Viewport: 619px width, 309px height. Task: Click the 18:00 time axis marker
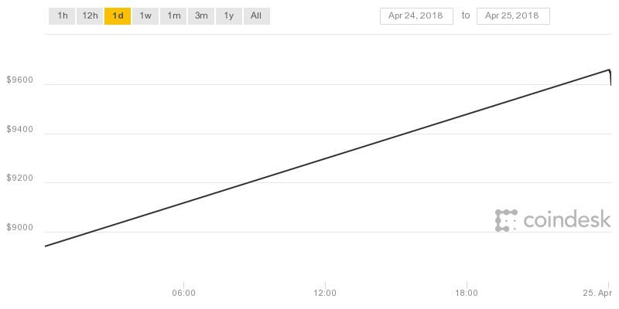pos(467,293)
